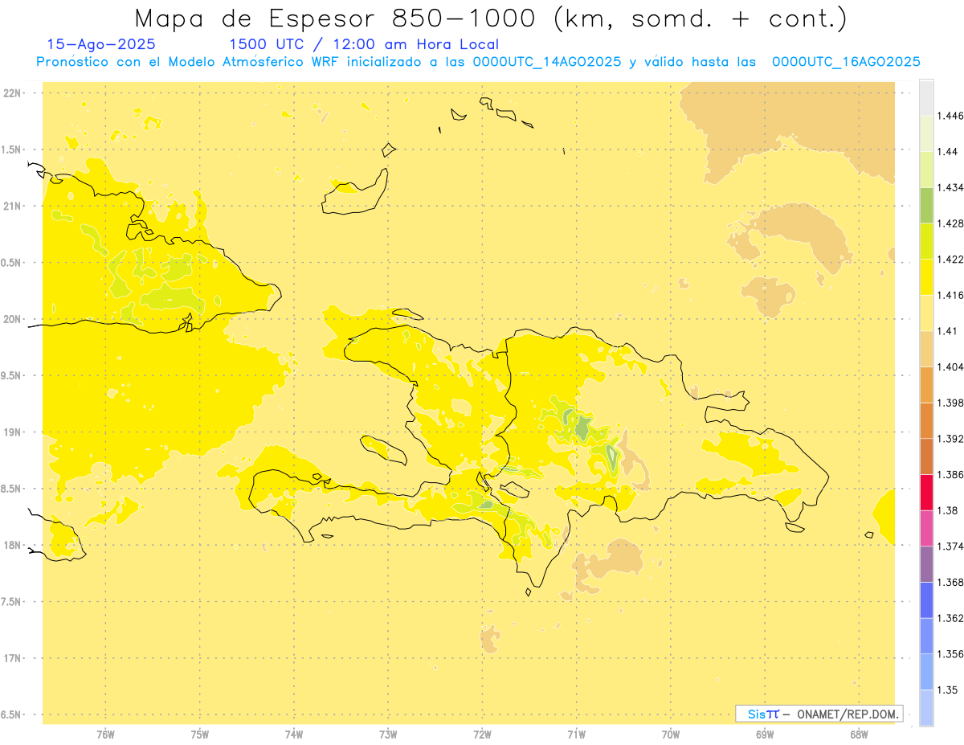964x745 pixels.
Task: Select the purple swatch in the color scale
Action: point(926,564)
